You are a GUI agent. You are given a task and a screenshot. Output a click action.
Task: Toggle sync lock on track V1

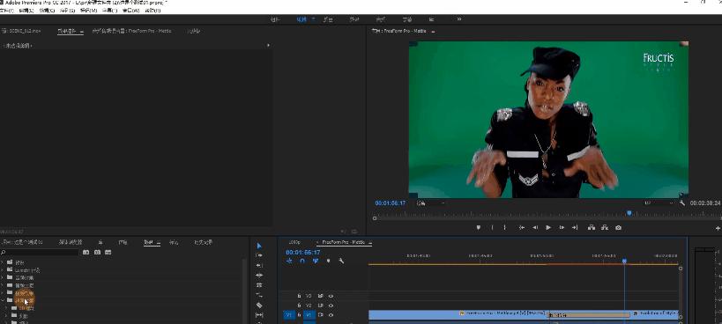pyautogui.click(x=321, y=315)
